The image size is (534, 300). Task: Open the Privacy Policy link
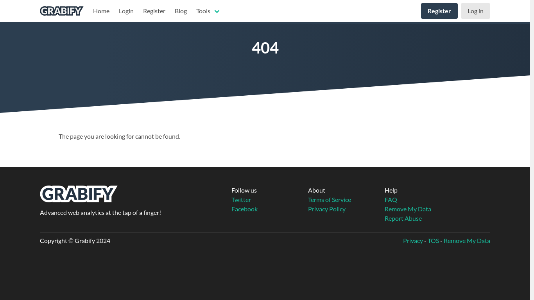click(x=327, y=209)
